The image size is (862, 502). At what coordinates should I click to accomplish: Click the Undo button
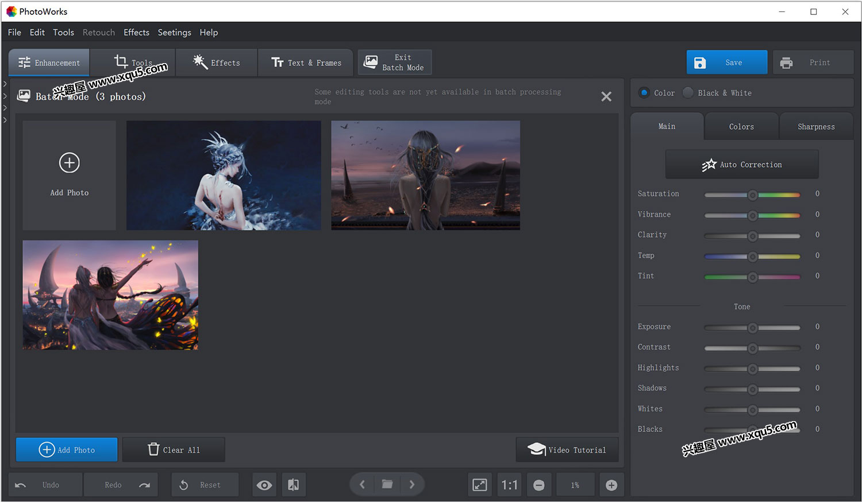(x=45, y=485)
